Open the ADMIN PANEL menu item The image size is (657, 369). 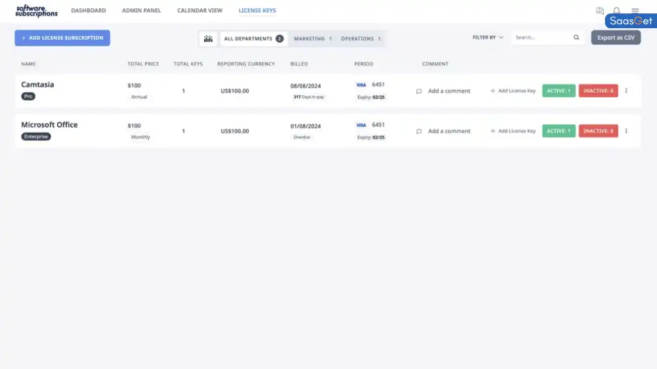coord(141,10)
